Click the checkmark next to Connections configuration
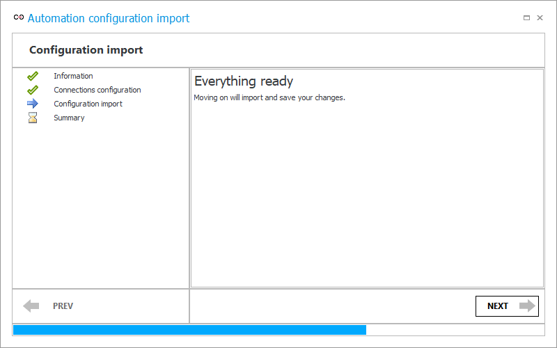 point(33,90)
